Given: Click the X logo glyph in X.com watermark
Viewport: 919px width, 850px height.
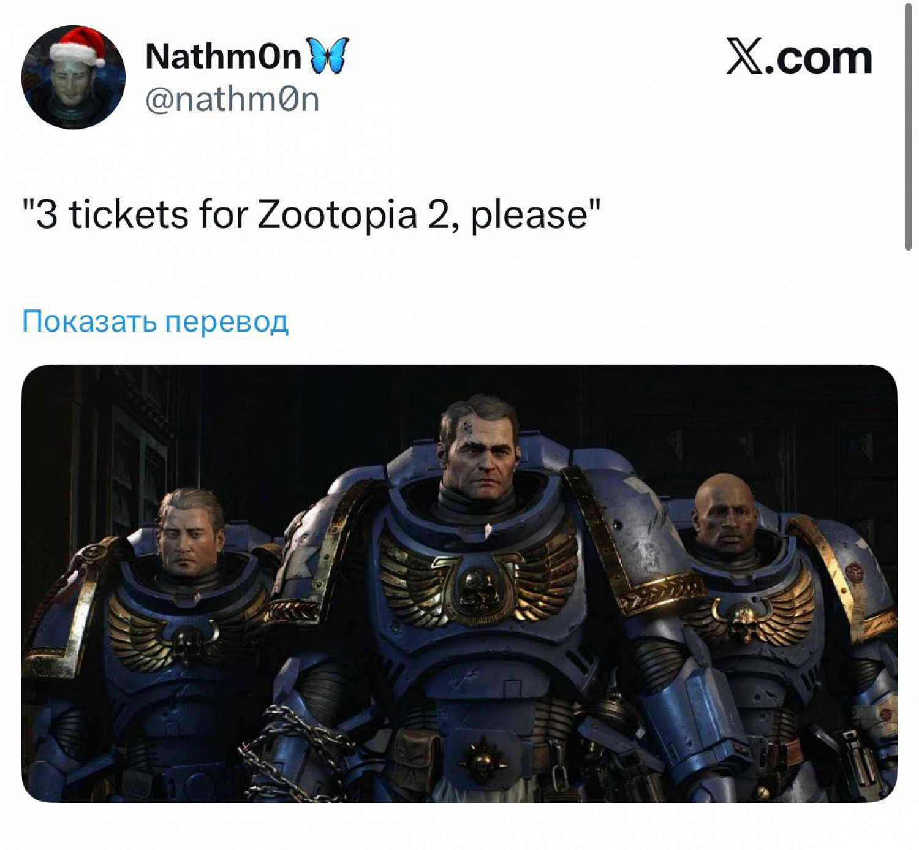Looking at the screenshot, I should click(x=744, y=58).
